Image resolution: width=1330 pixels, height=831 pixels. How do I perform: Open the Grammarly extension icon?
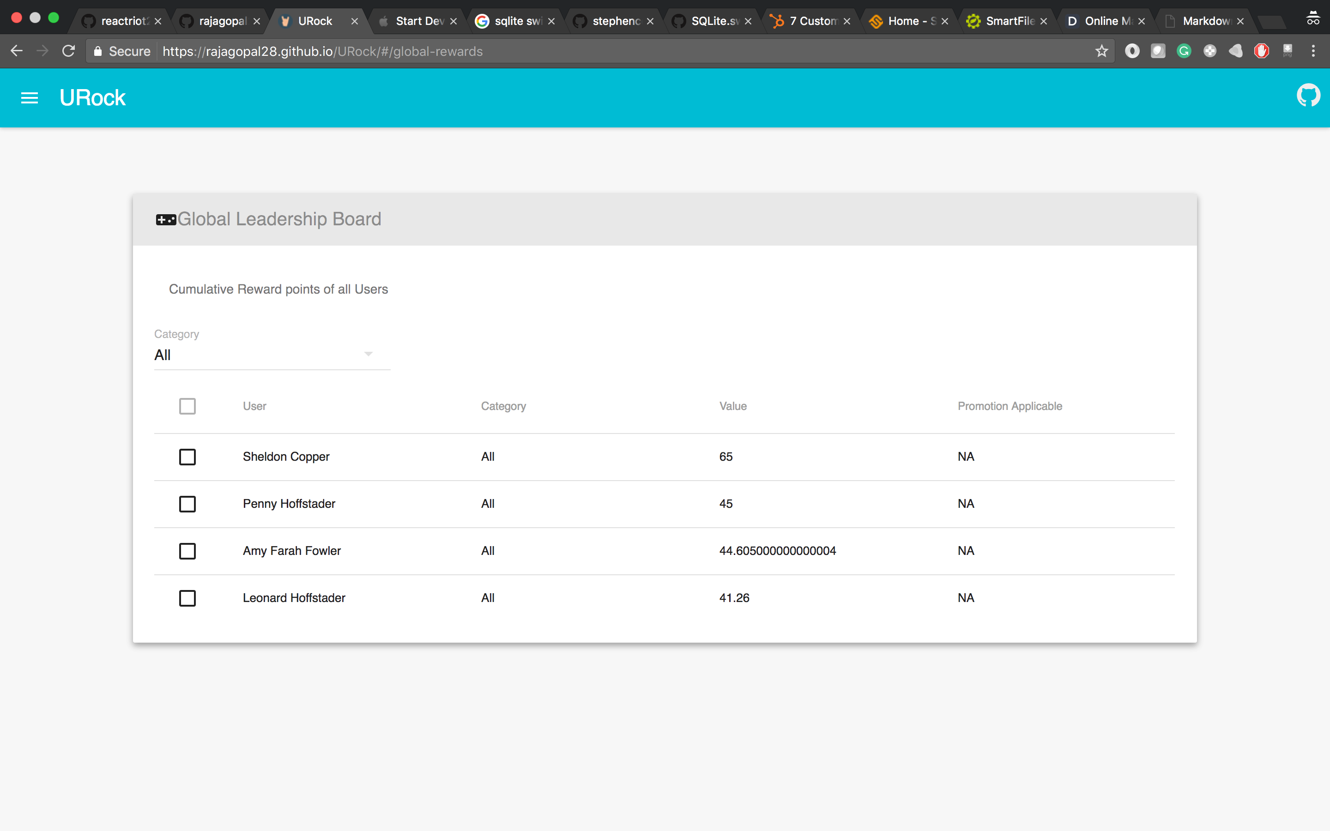tap(1183, 51)
